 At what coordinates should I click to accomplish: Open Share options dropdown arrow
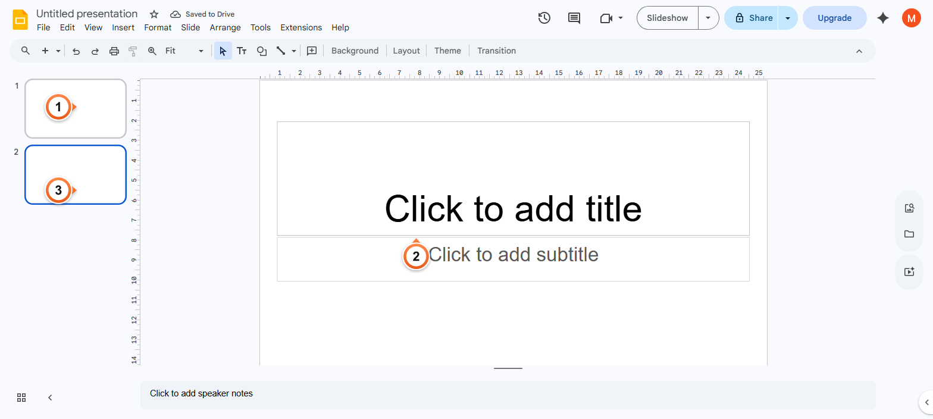788,18
